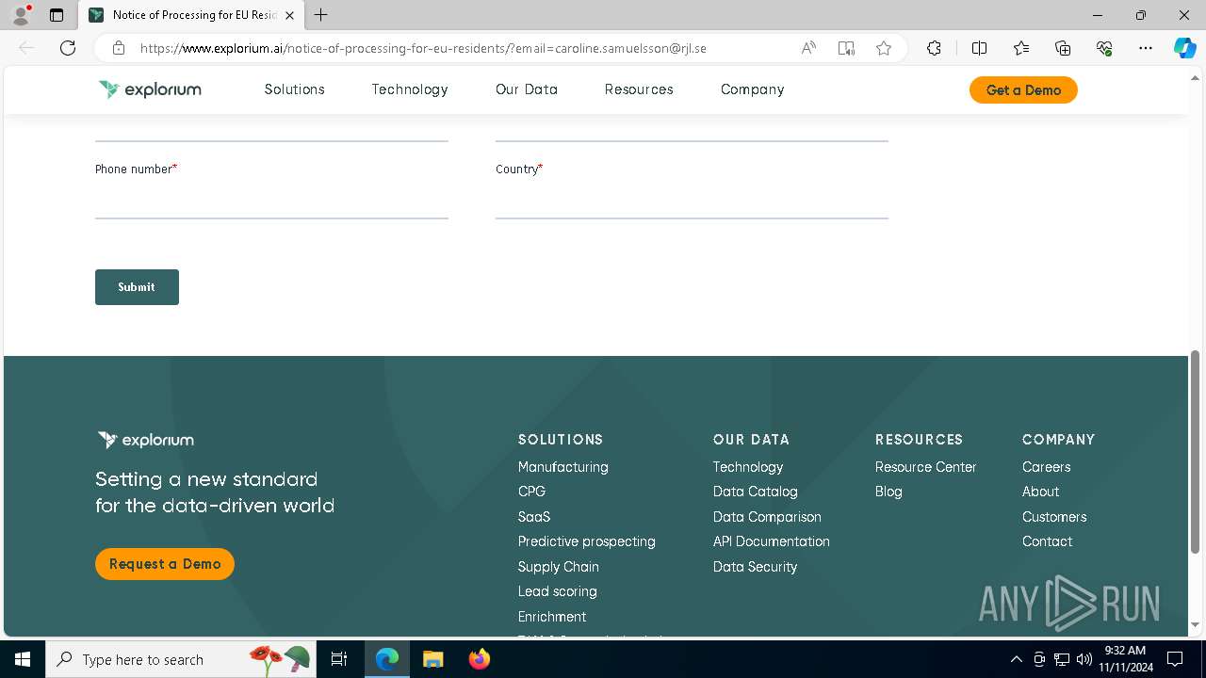Open Predictive prospecting footer link
The width and height of the screenshot is (1206, 678).
click(x=586, y=541)
